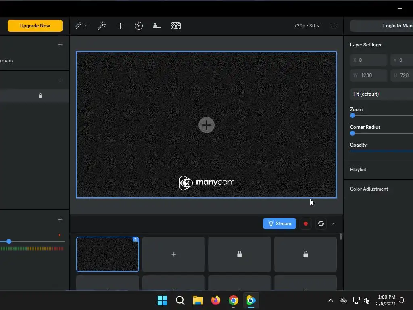Open the network display tray icon
Viewport: 413px width, 310px height.
pos(357,300)
